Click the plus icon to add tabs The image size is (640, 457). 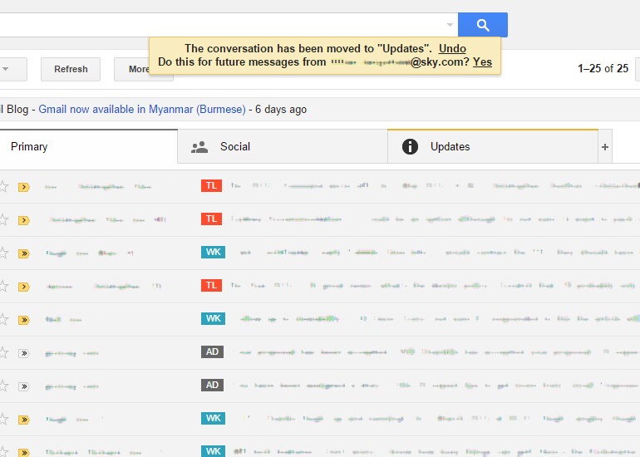point(605,147)
